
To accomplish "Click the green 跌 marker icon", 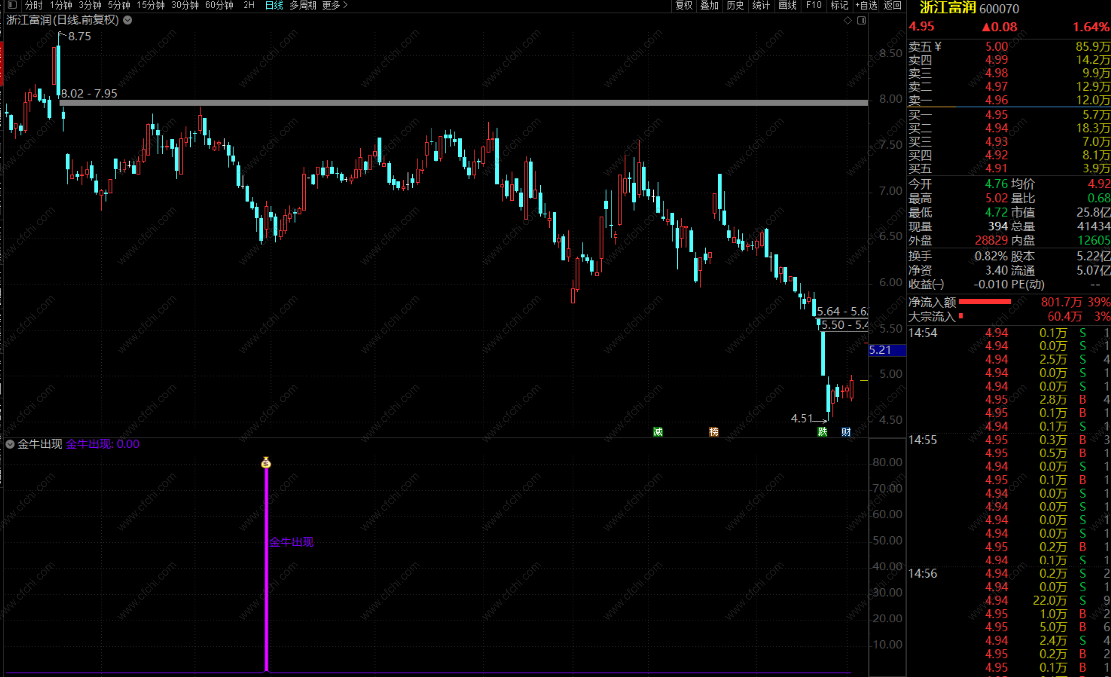I will pos(822,432).
